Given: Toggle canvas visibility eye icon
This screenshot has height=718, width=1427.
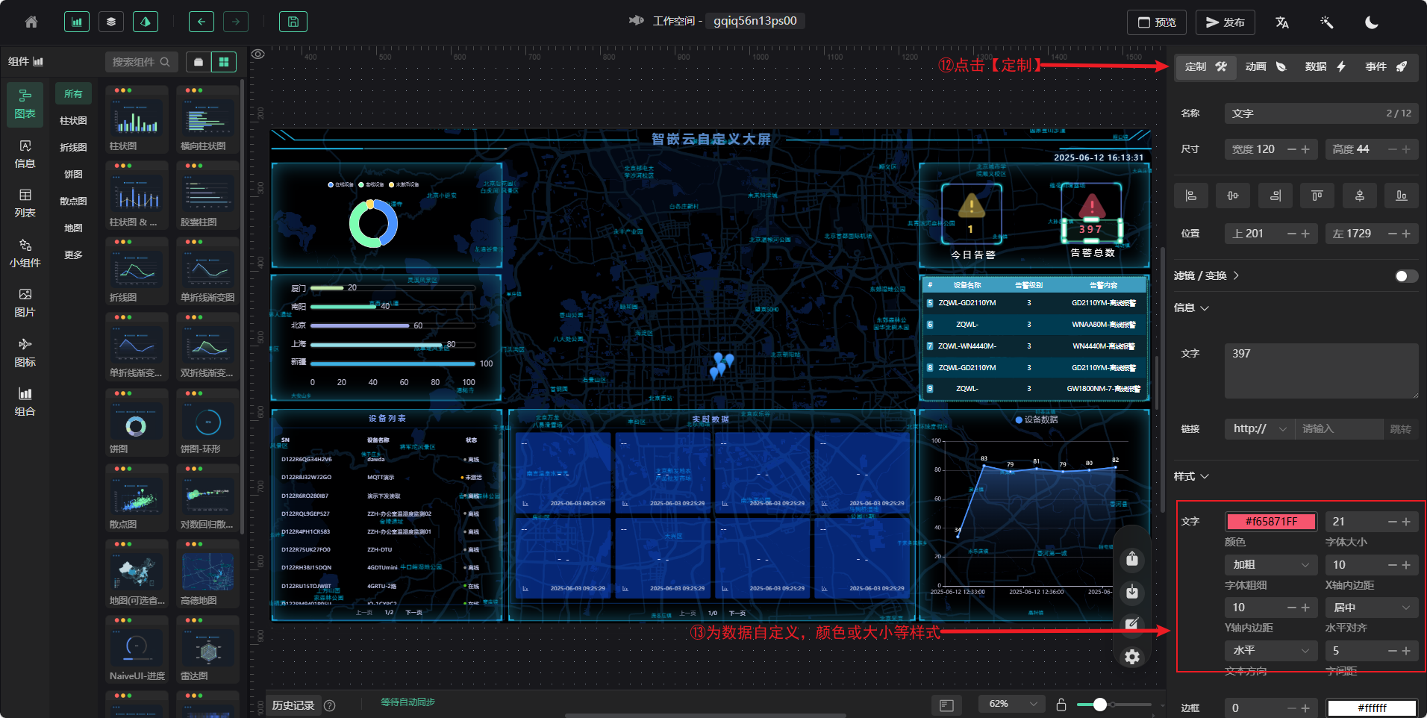Looking at the screenshot, I should click(258, 54).
